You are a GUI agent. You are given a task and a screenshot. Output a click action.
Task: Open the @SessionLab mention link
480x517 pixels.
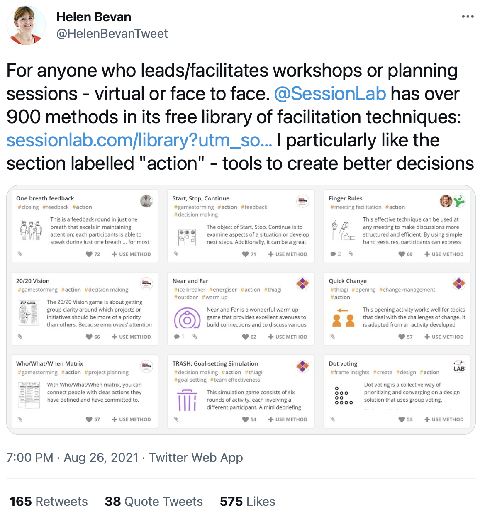(330, 94)
